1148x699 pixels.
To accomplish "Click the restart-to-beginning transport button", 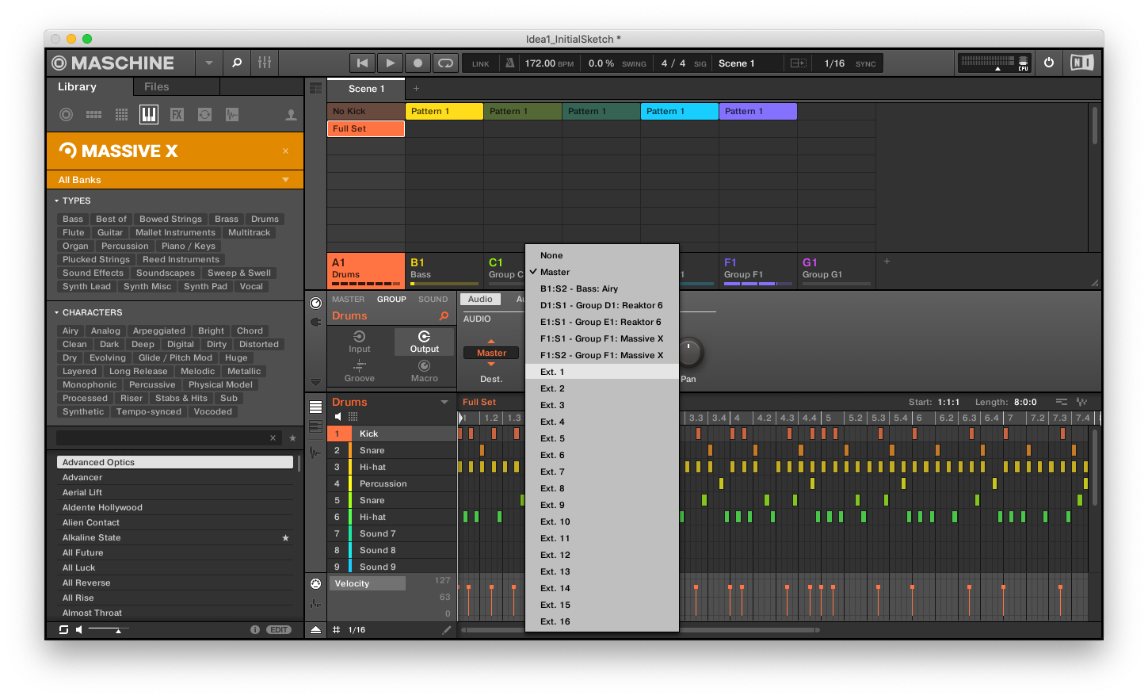I will click(362, 63).
